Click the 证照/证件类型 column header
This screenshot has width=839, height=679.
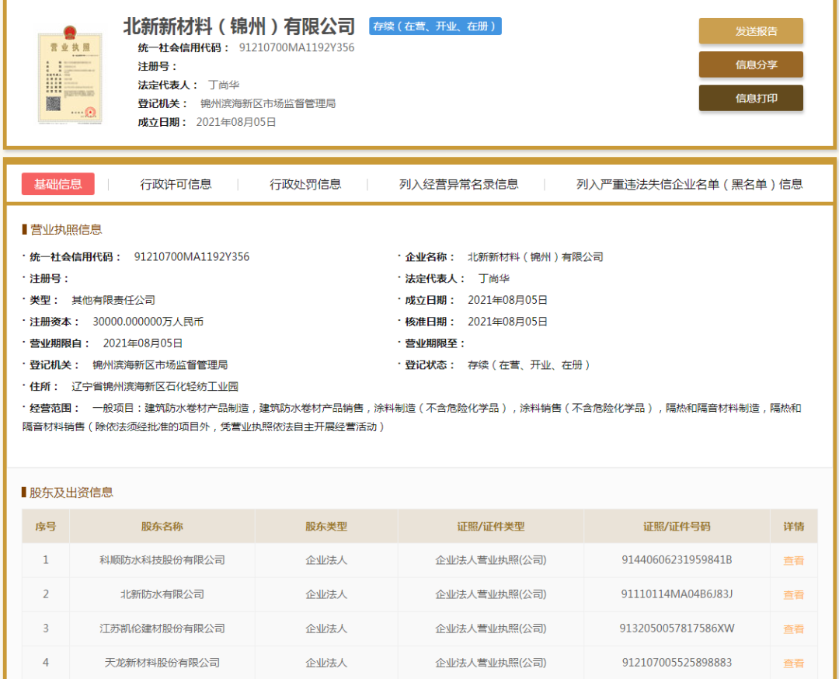tap(491, 527)
